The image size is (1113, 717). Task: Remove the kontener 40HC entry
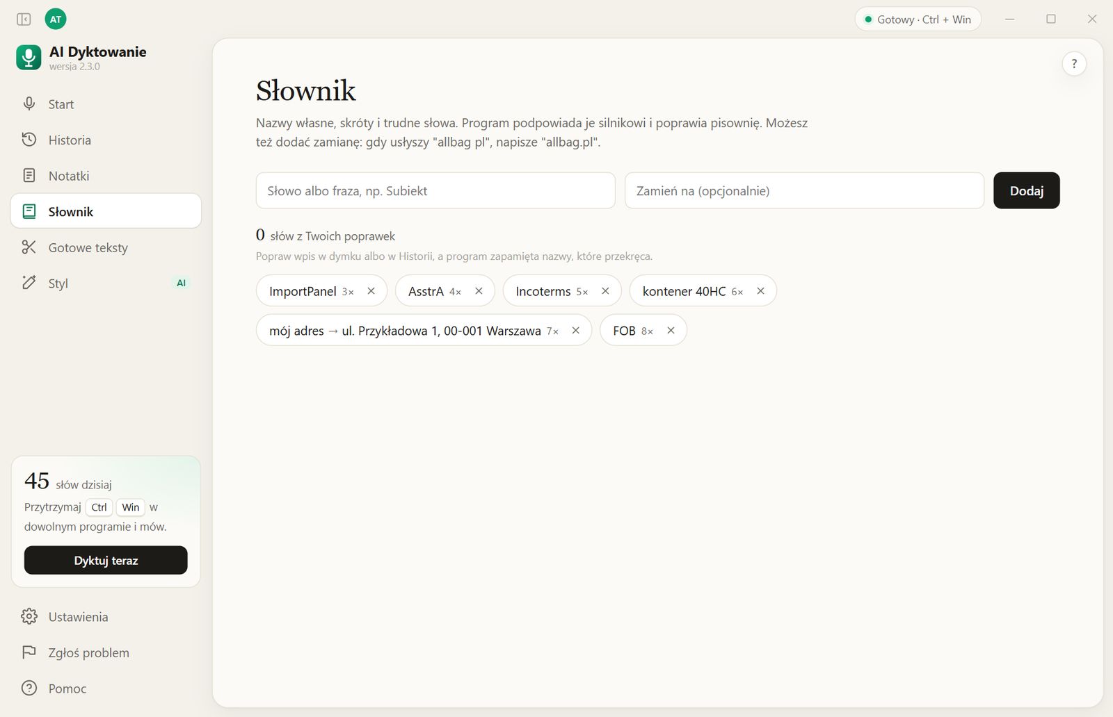[x=760, y=291]
